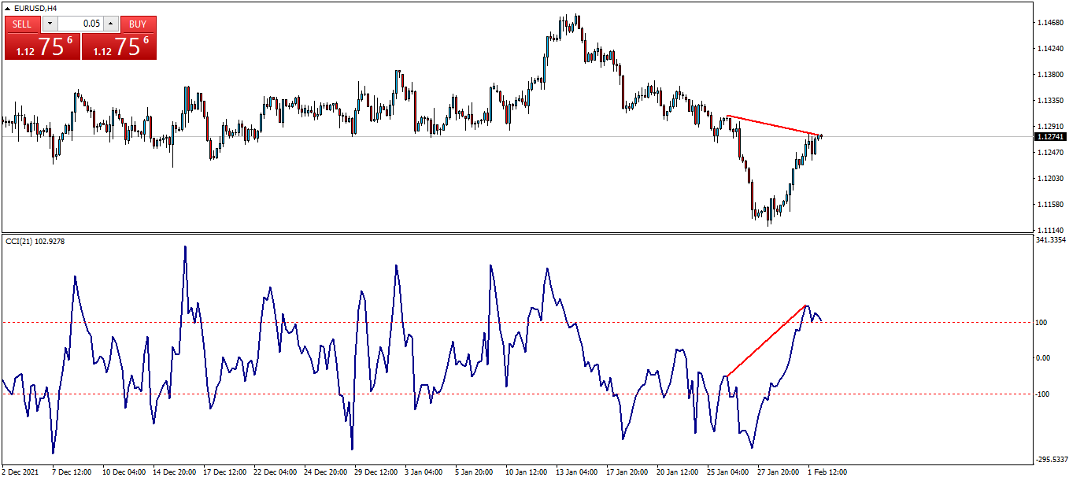Click the 1.11580 price scale label
1069x481 pixels.
point(1051,204)
